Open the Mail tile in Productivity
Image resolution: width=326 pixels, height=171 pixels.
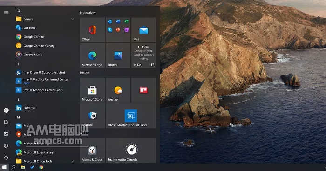(x=143, y=30)
